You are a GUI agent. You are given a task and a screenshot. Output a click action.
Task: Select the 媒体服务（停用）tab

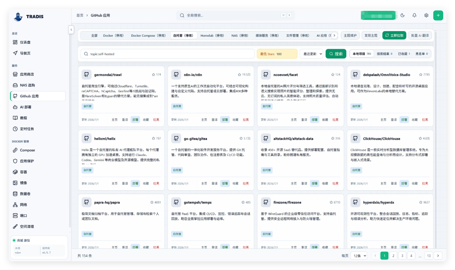267,36
